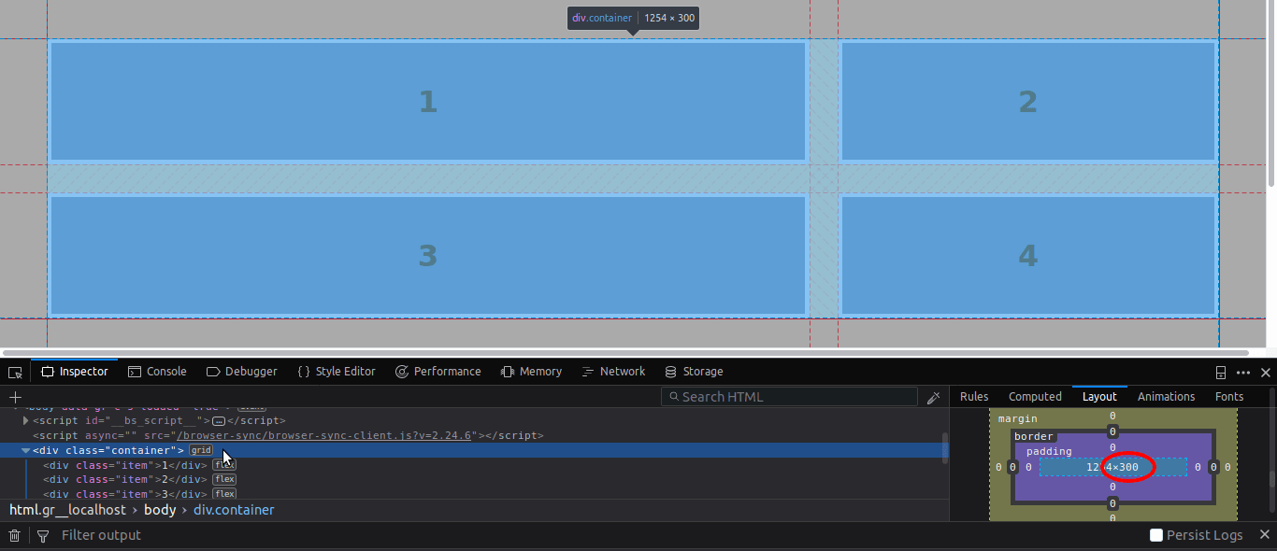This screenshot has height=551, width=1277.
Task: Click grid cell numbered 3
Action: [427, 255]
